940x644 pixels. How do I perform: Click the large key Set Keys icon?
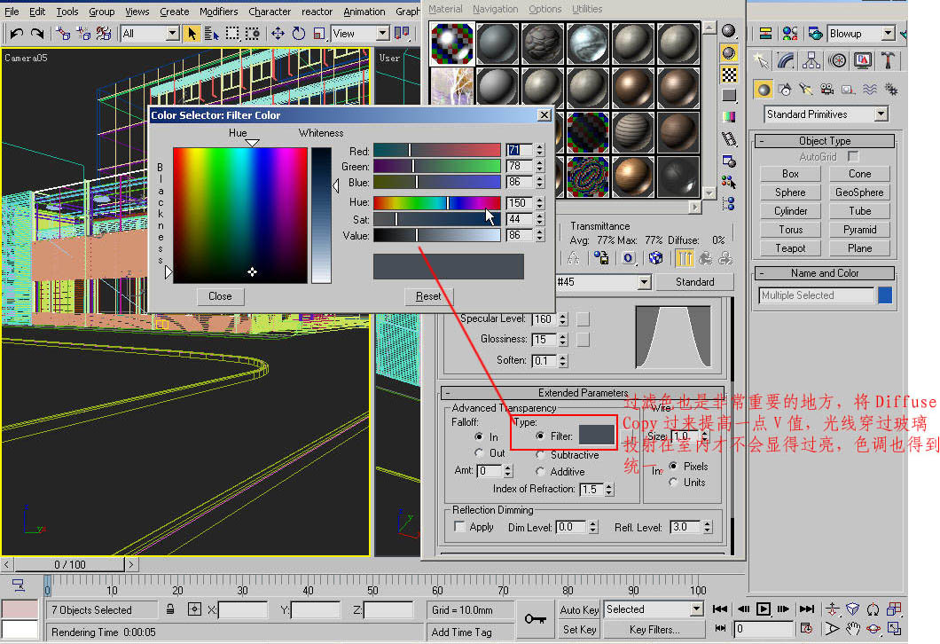(536, 619)
